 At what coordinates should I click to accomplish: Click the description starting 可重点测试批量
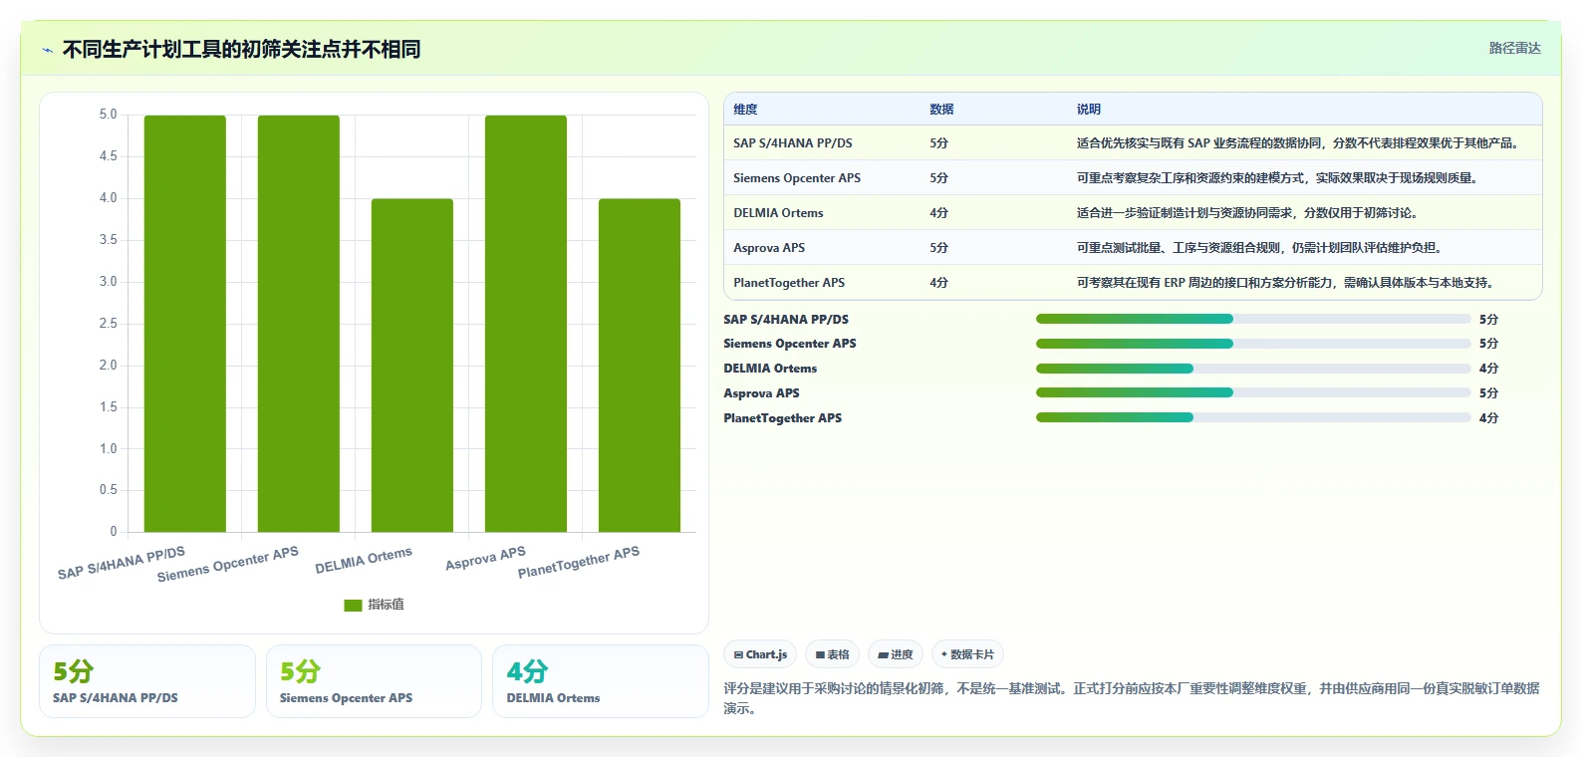[x=1259, y=248]
